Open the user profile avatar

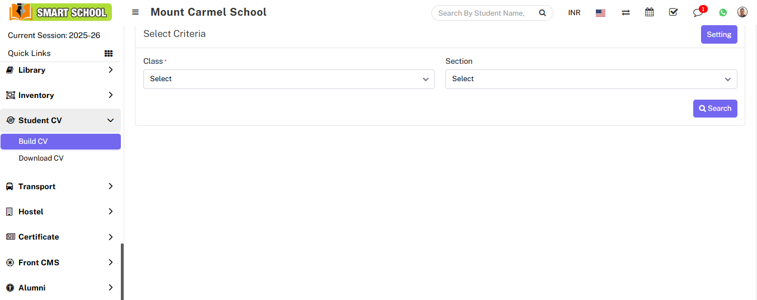click(x=742, y=12)
